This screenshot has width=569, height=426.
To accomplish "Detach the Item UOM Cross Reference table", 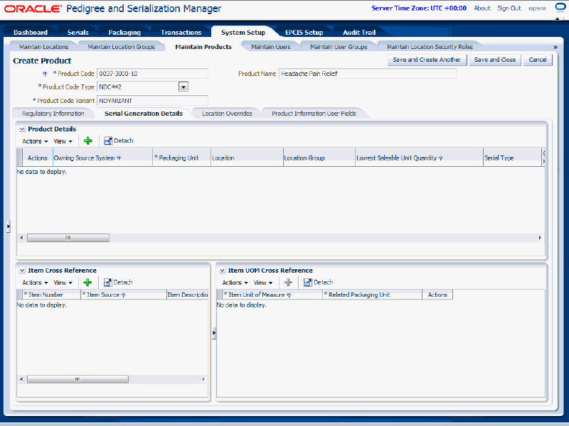I will click(318, 282).
